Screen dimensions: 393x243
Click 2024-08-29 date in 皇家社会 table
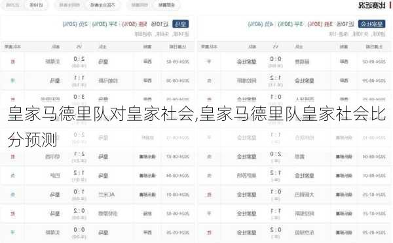(374, 81)
